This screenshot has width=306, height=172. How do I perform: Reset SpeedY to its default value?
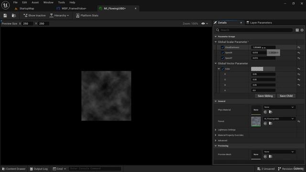tap(299, 58)
